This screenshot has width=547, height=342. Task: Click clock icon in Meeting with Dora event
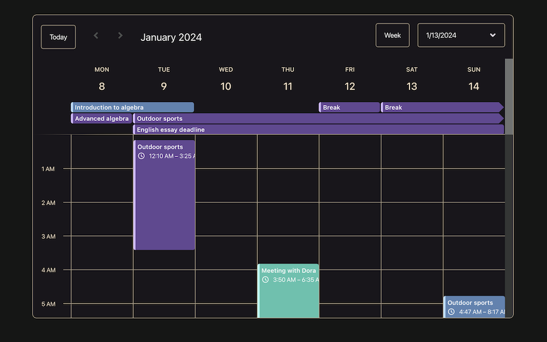click(265, 280)
